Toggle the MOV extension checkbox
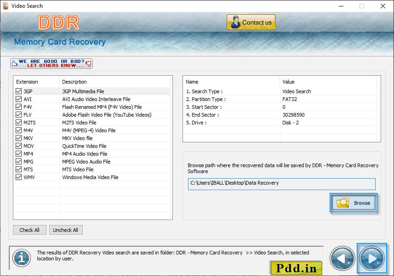This screenshot has width=394, height=276. 18,146
